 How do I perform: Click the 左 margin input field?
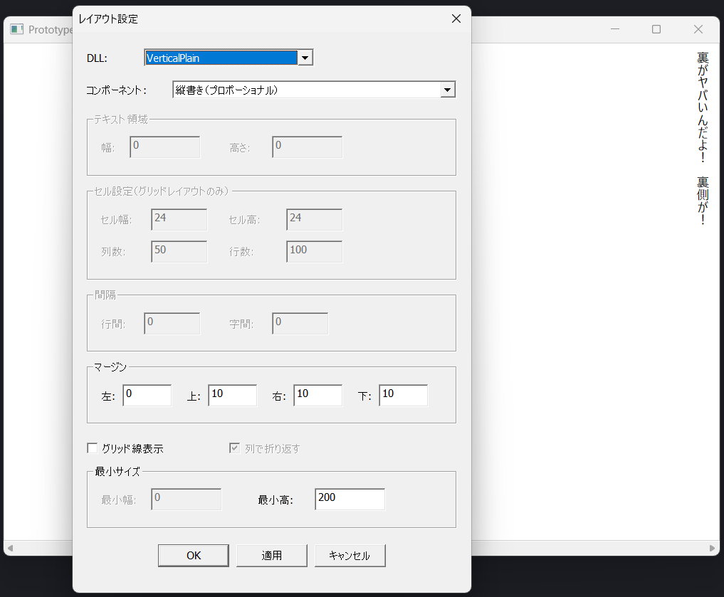[147, 396]
